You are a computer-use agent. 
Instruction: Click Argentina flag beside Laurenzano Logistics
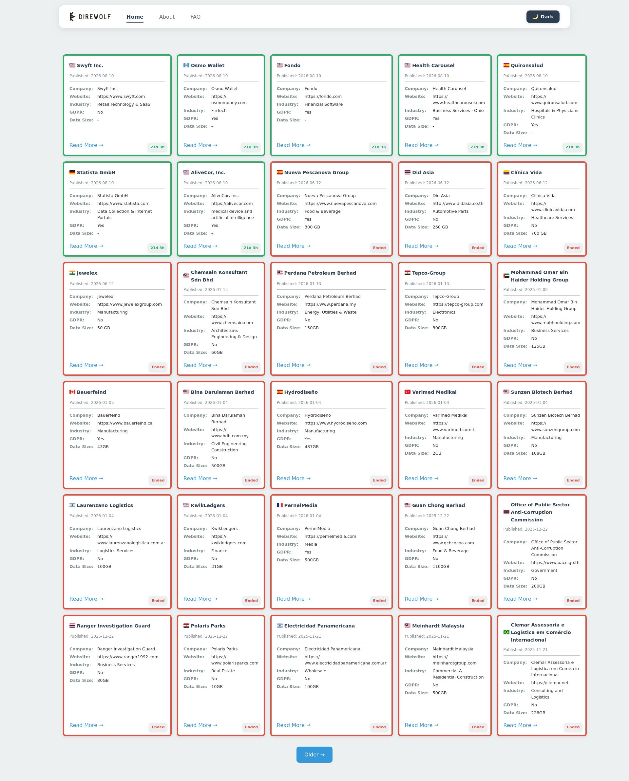(x=72, y=505)
